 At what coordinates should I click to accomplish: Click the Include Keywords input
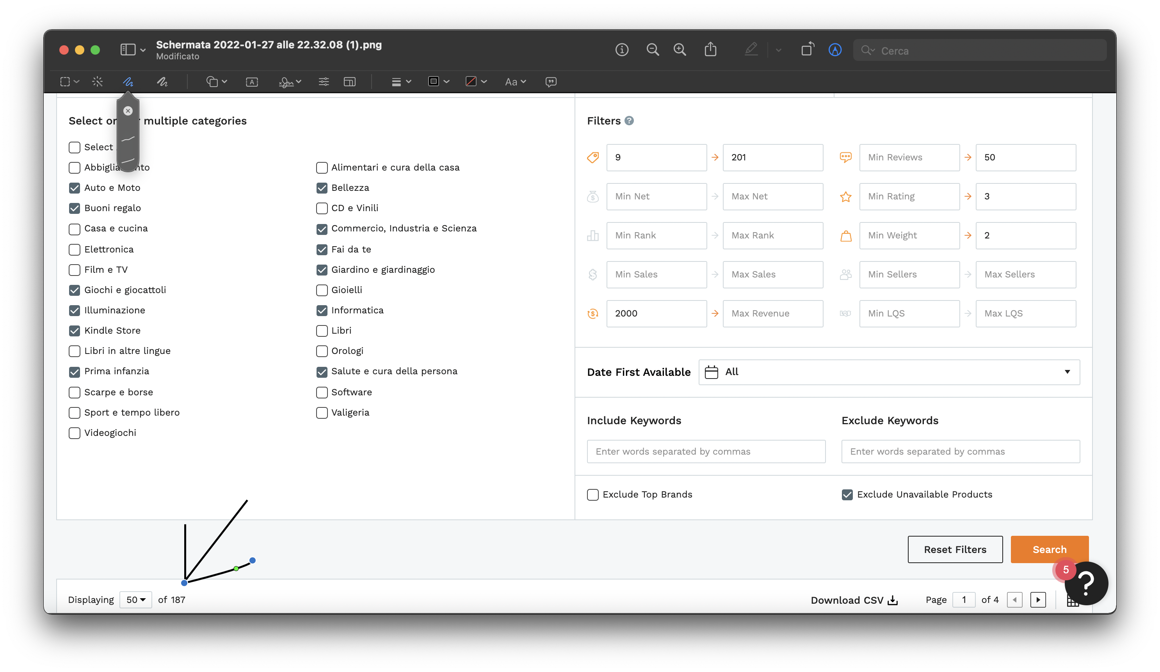click(x=706, y=452)
